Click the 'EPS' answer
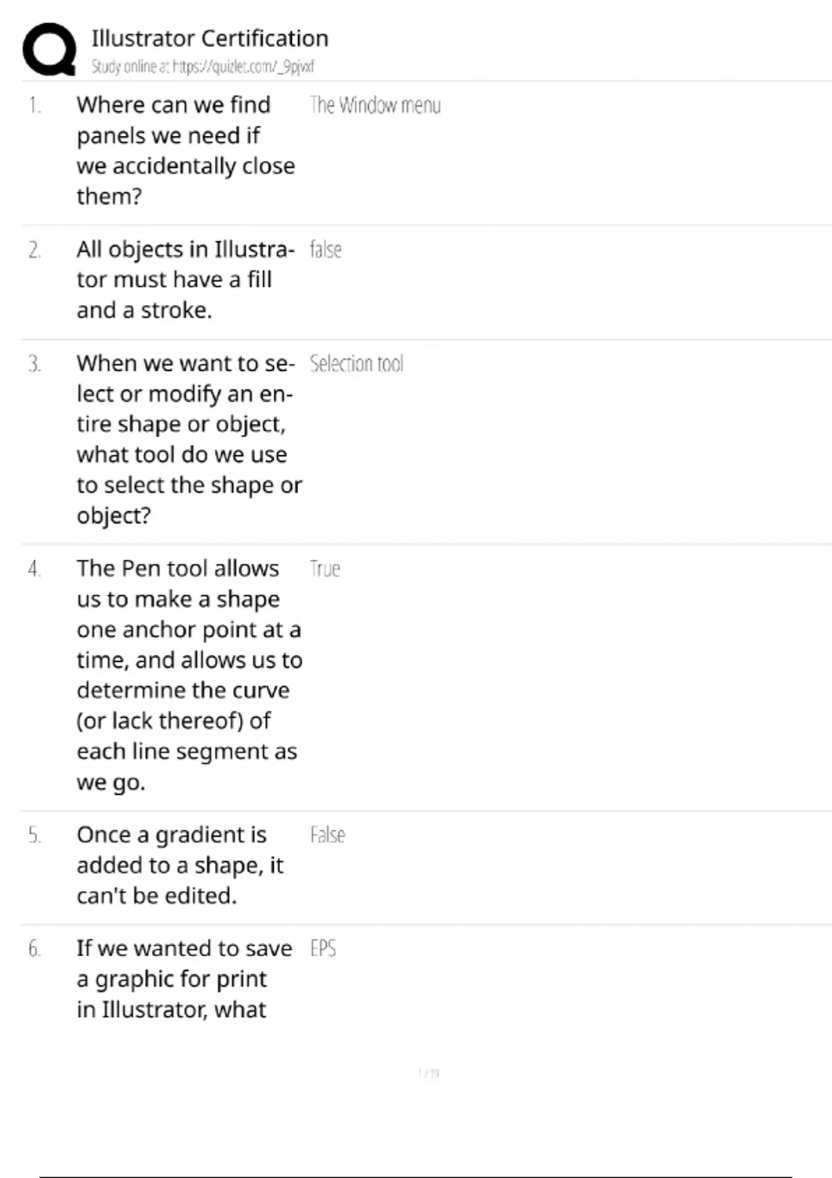Image resolution: width=832 pixels, height=1178 pixels. tap(323, 949)
